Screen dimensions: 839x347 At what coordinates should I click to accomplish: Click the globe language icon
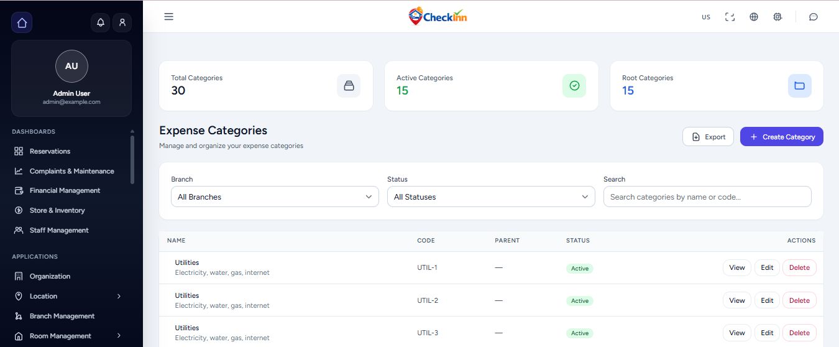click(x=754, y=17)
